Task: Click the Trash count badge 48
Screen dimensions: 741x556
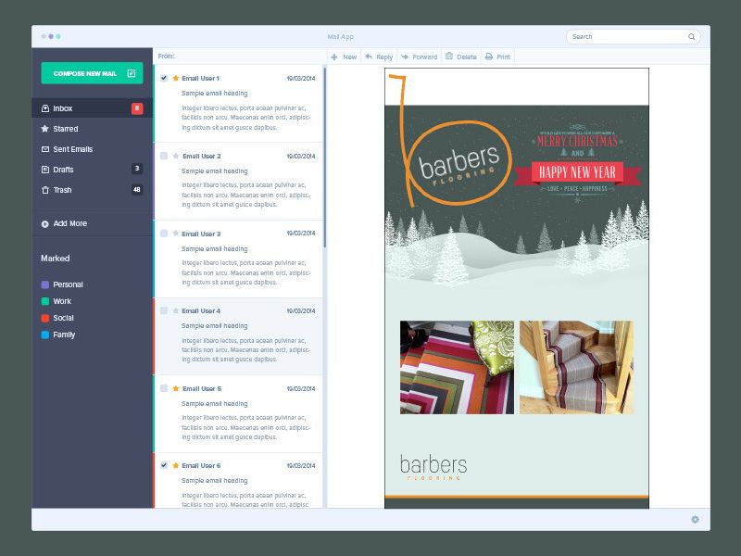Action: [x=137, y=190]
